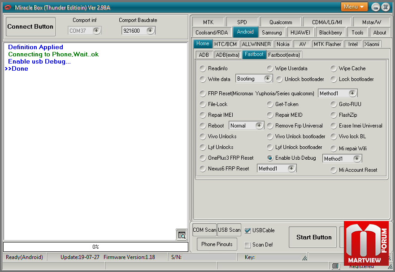The width and height of the screenshot is (395, 272).
Task: Click the log search icon below the output panel
Action: (181, 235)
